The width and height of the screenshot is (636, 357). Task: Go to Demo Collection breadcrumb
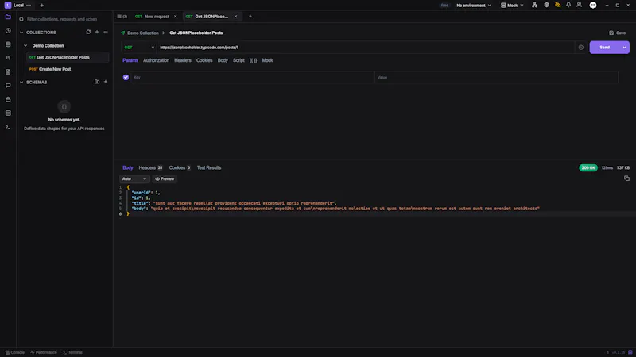[143, 33]
